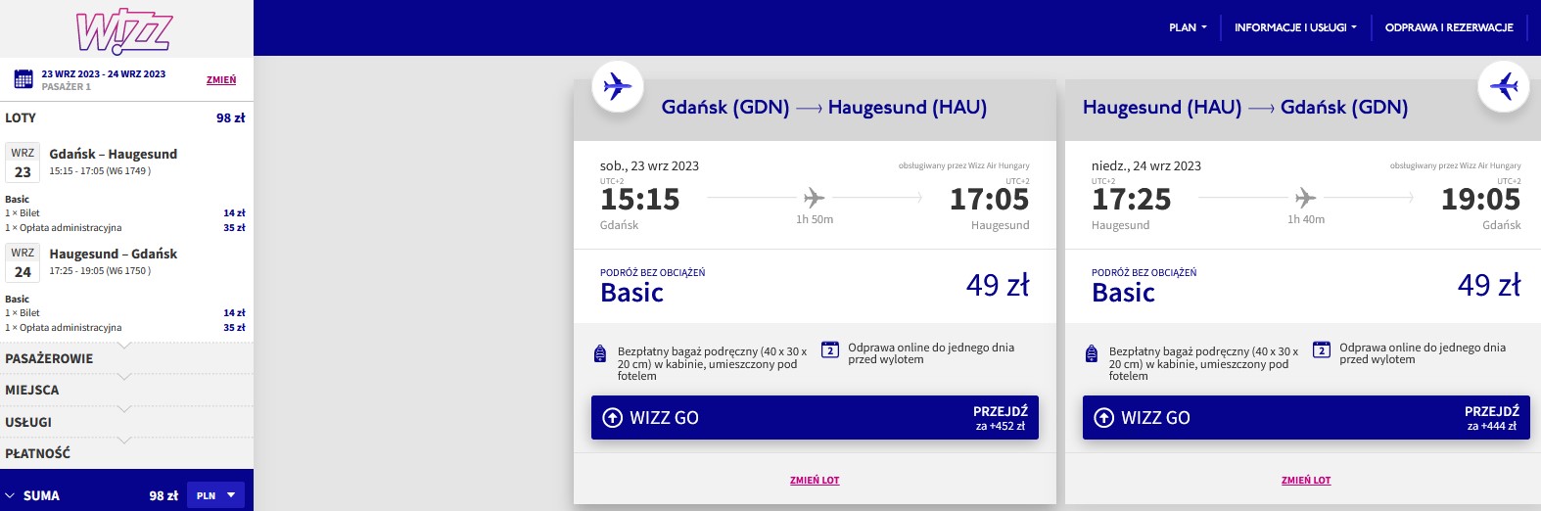1541x511 pixels.
Task: Click backpack baggage icon in outbound Basic fare
Action: pyautogui.click(x=600, y=353)
